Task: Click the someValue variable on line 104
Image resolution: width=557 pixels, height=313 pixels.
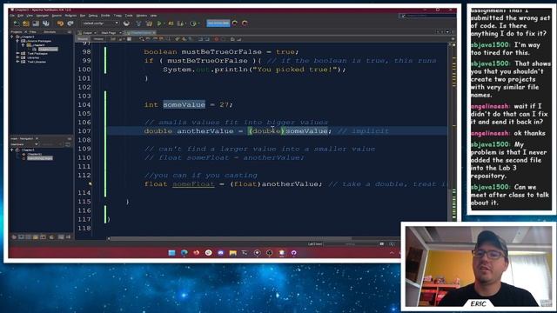Action: tap(184, 104)
